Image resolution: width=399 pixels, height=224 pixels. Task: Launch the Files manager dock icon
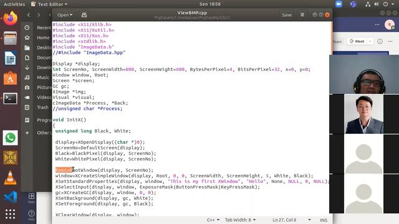(10, 39)
